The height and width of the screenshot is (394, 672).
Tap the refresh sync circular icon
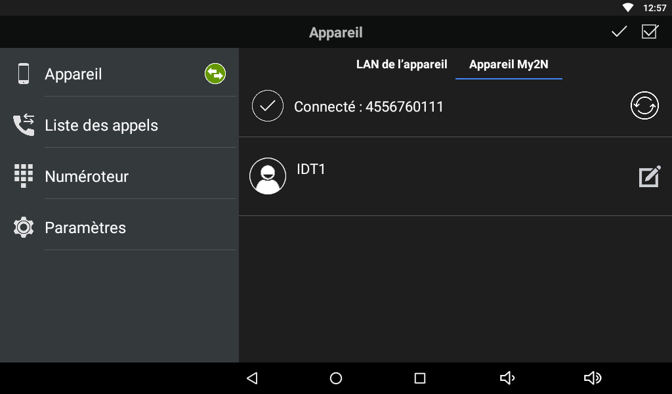click(644, 106)
